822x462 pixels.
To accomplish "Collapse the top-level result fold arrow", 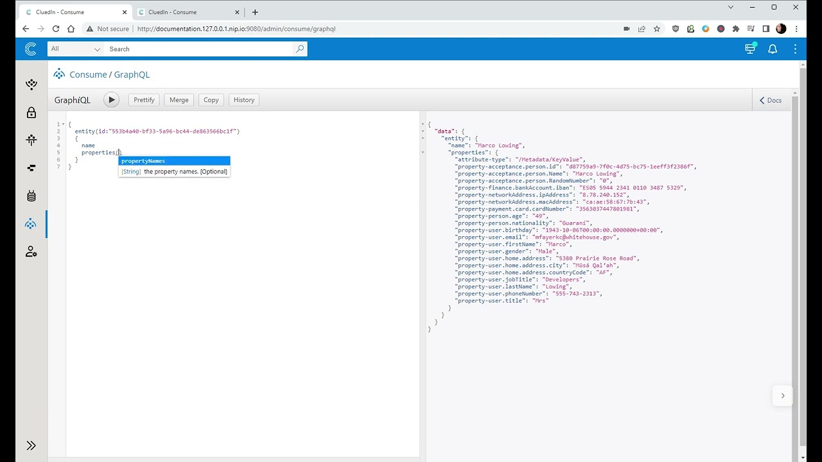I will [423, 124].
